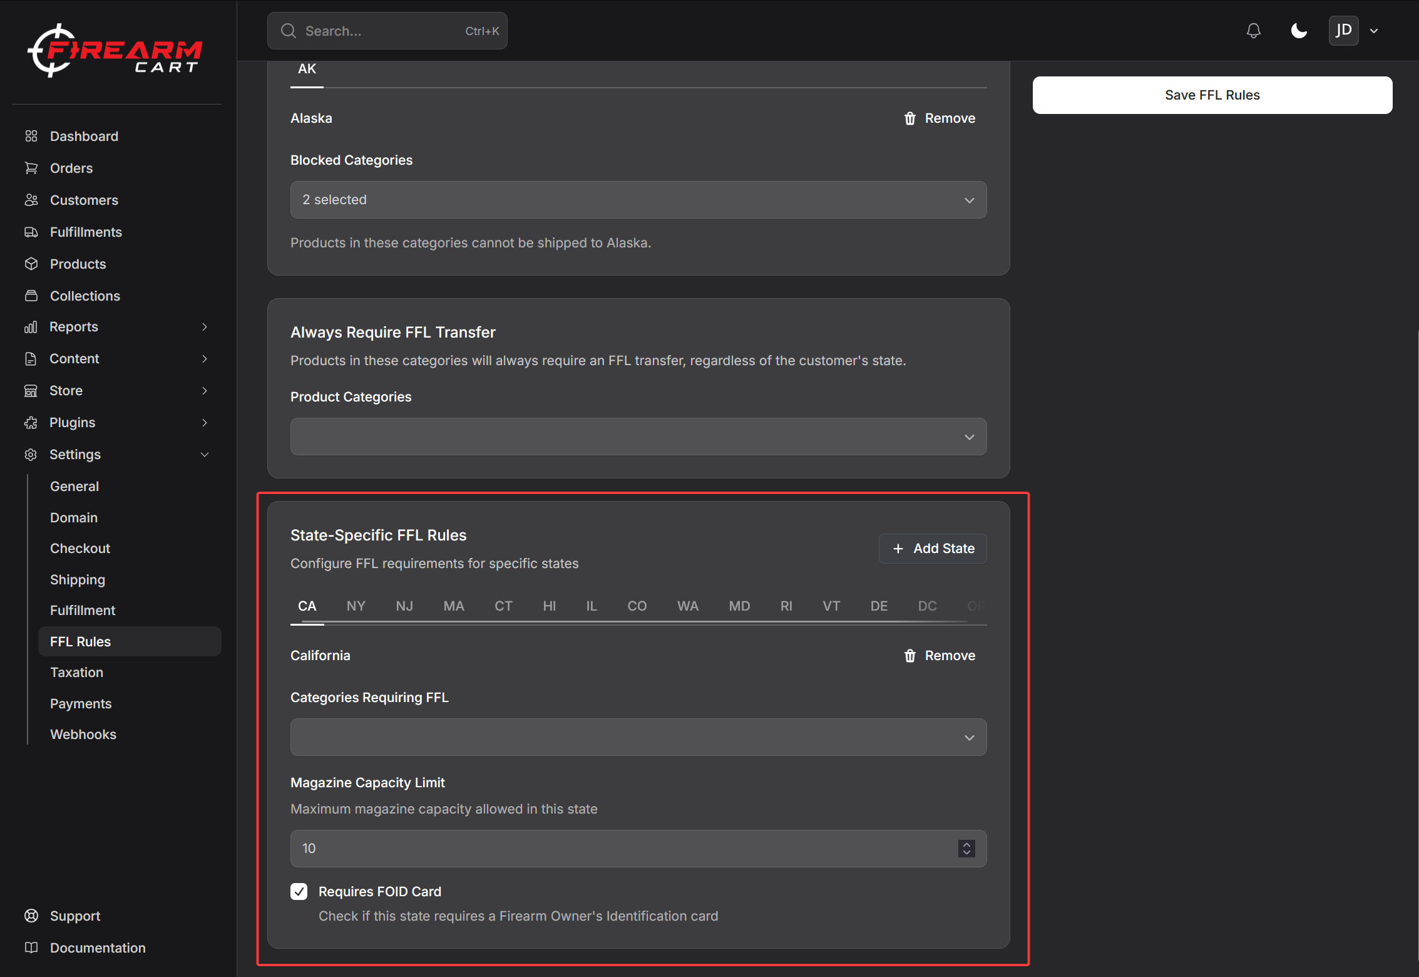Click the Firearm Cart logo

(x=115, y=51)
